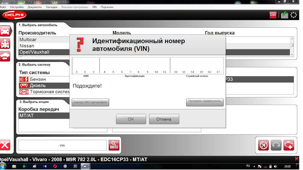Click the ABS brake system icon
The height and width of the screenshot is (170, 303).
coord(24,92)
